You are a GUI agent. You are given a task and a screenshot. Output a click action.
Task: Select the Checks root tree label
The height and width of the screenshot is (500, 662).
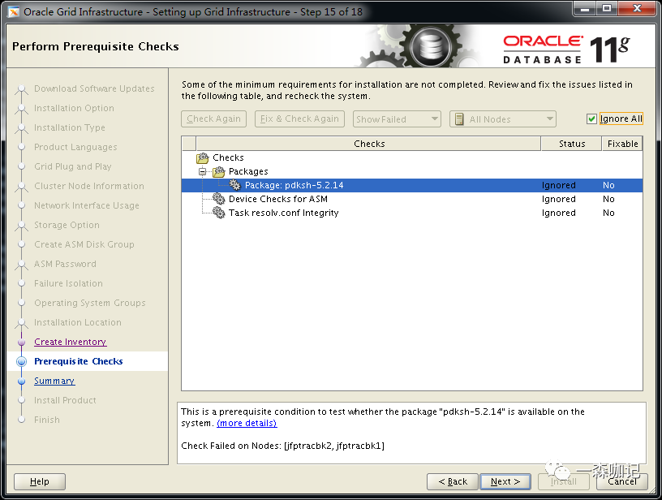[x=229, y=157]
